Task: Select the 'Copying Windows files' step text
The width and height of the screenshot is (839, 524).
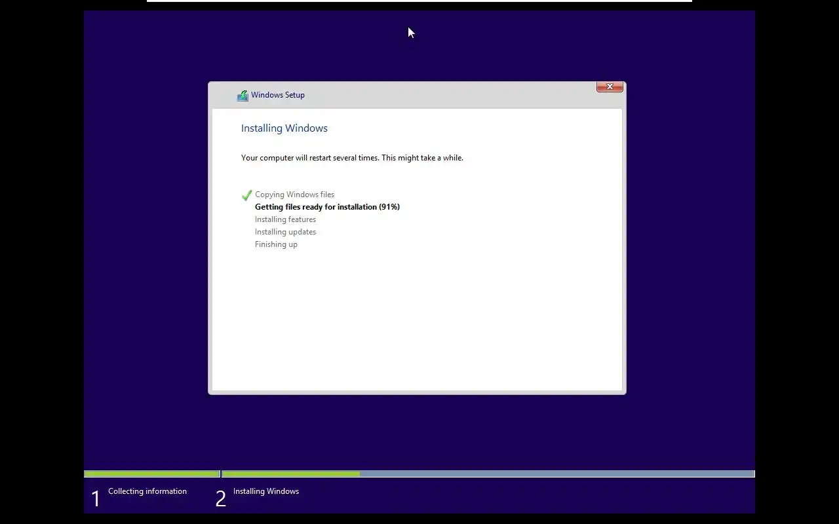Action: 294,195
